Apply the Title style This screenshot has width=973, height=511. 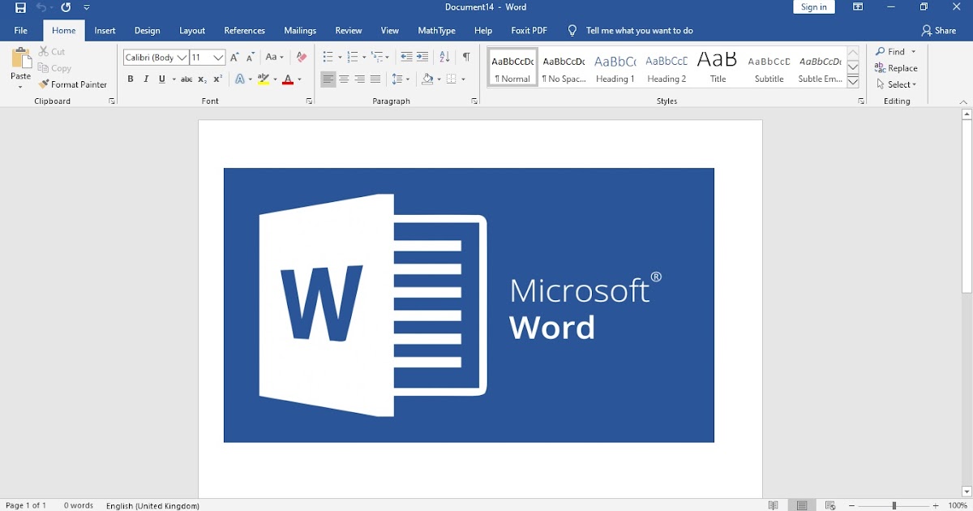click(x=718, y=68)
